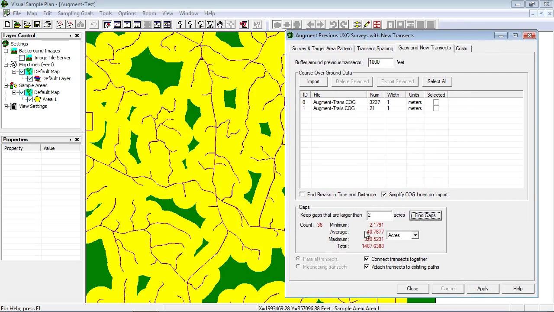Screen dimensions: 554x312
Task: Enable Find Breaks in Time and Distance
Action: [302, 195]
